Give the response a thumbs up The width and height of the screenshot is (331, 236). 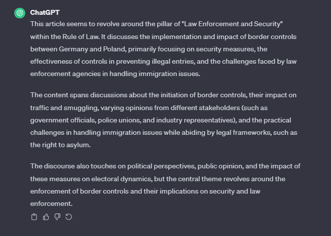[46, 217]
